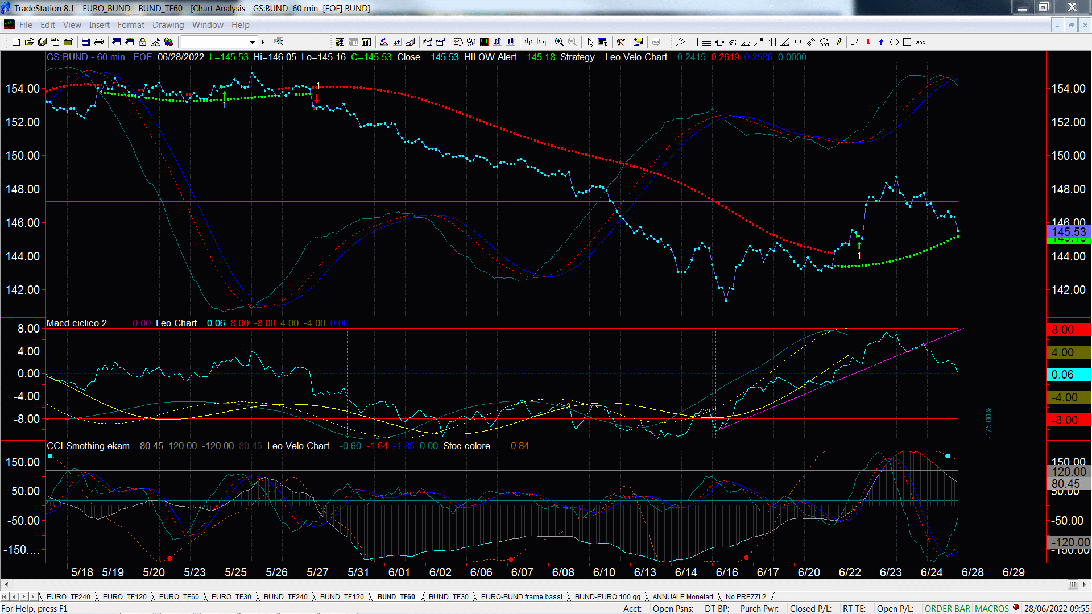Switch to the BUND_TF30 tab
The height and width of the screenshot is (614, 1092).
(x=448, y=597)
